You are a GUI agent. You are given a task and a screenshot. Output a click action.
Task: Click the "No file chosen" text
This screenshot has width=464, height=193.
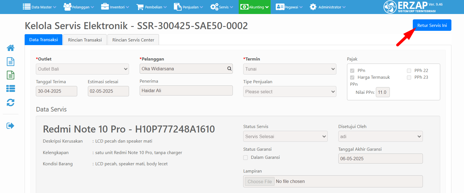[290, 182]
